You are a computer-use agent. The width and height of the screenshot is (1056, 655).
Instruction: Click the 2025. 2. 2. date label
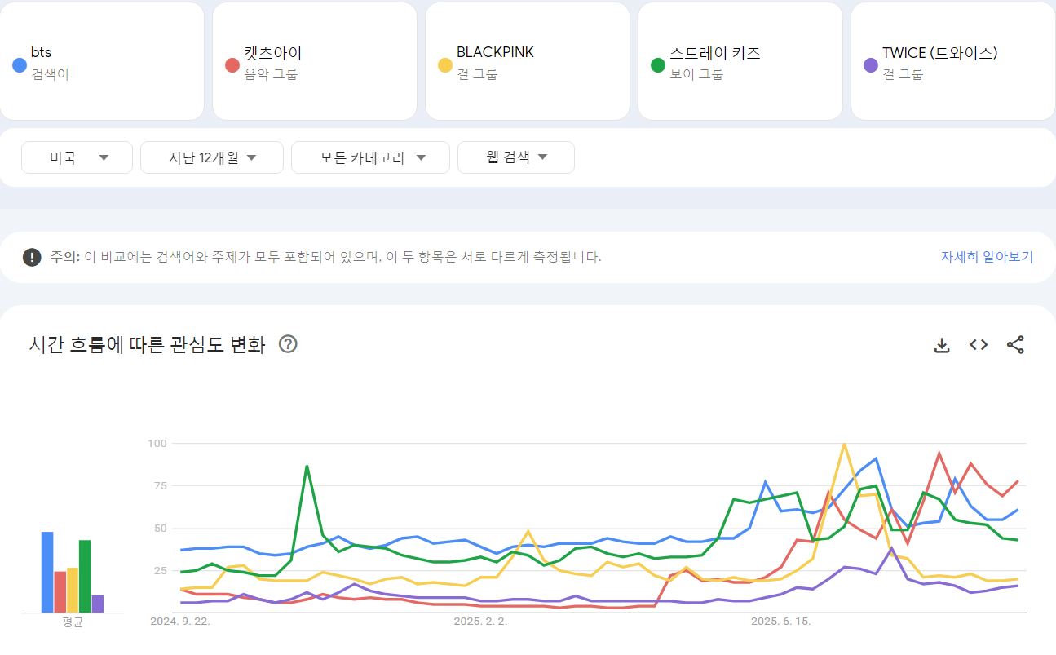coord(480,622)
